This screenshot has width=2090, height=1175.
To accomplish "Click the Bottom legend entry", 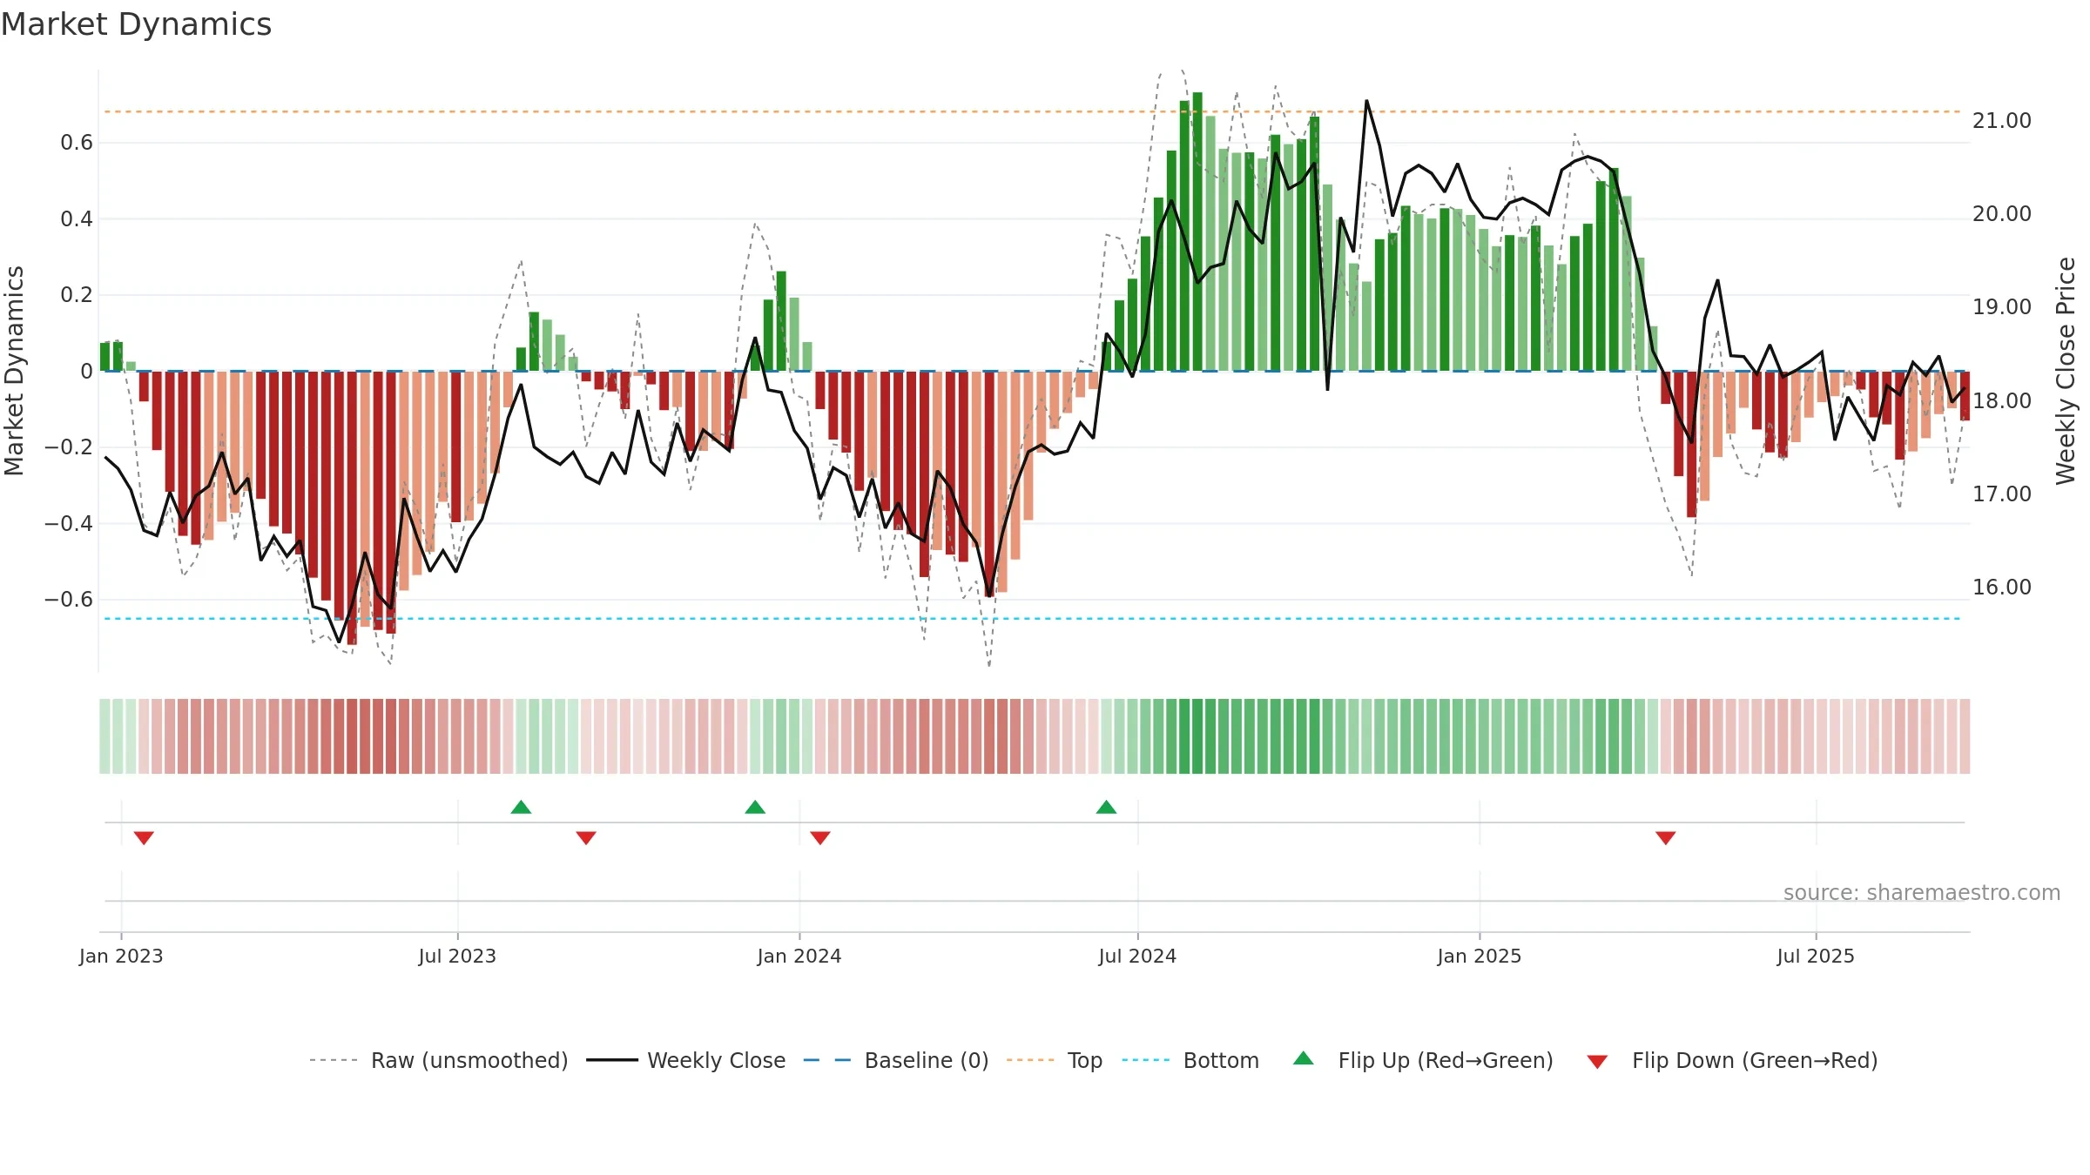I will pyautogui.click(x=1190, y=1060).
